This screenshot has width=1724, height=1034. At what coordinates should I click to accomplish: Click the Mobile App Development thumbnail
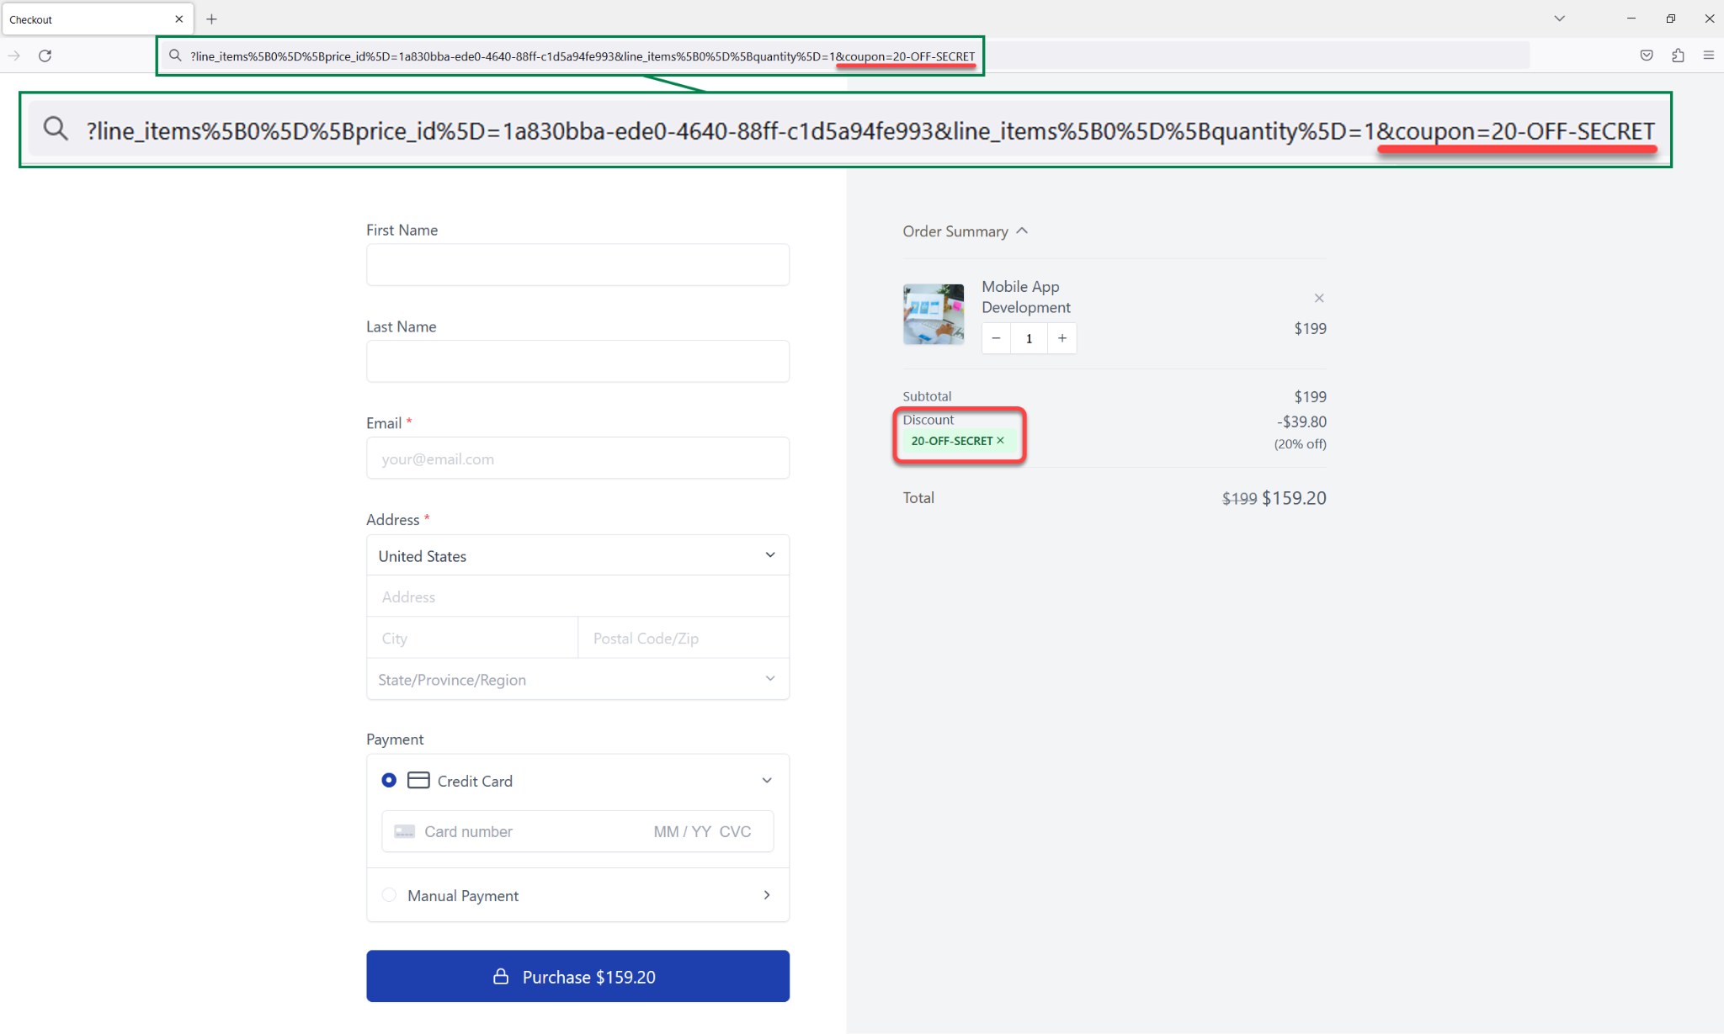coord(933,315)
